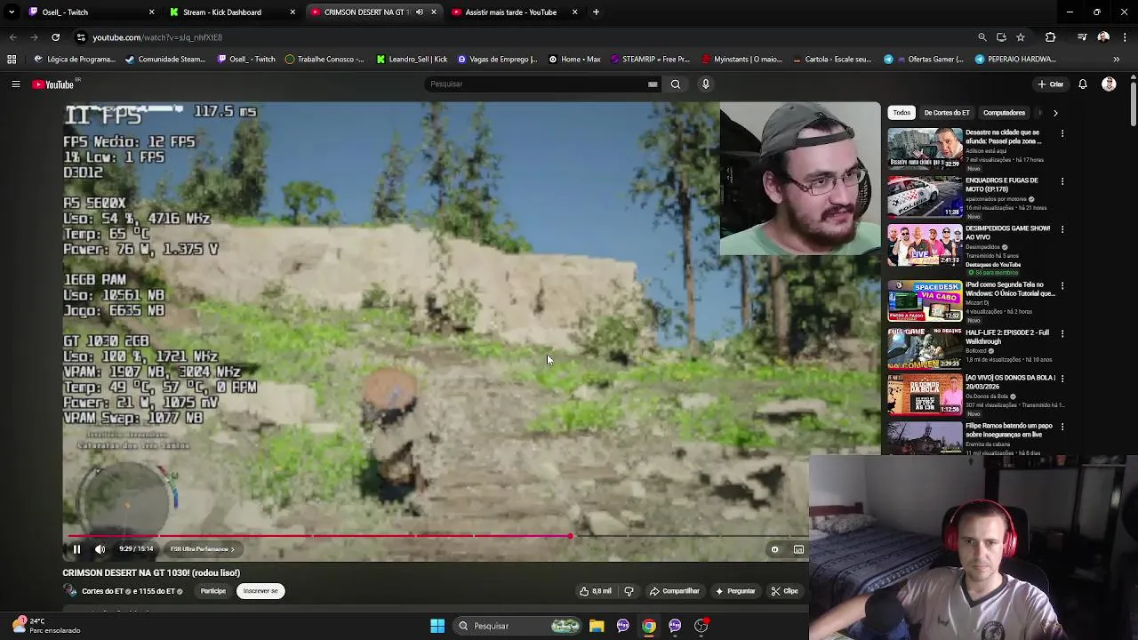Image resolution: width=1138 pixels, height=640 pixels.
Task: Open the Comunidade Steam bookmark
Action: 165,60
